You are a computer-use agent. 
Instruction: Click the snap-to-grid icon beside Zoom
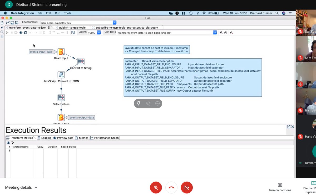(x=73, y=33)
